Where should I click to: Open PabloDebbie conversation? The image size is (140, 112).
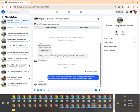(x=16, y=66)
